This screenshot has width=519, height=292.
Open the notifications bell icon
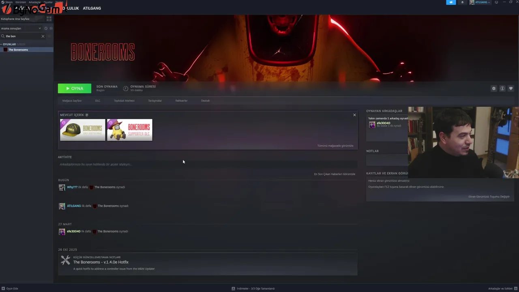point(462,2)
